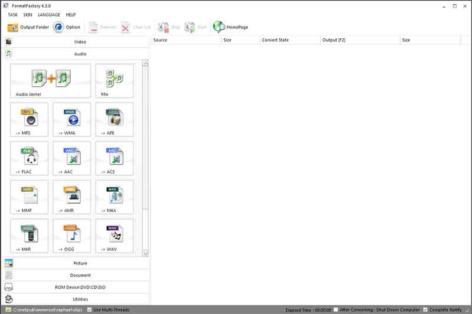Viewport: 472px width, 314px height.
Task: Expand the Video category panel
Action: pyautogui.click(x=77, y=42)
